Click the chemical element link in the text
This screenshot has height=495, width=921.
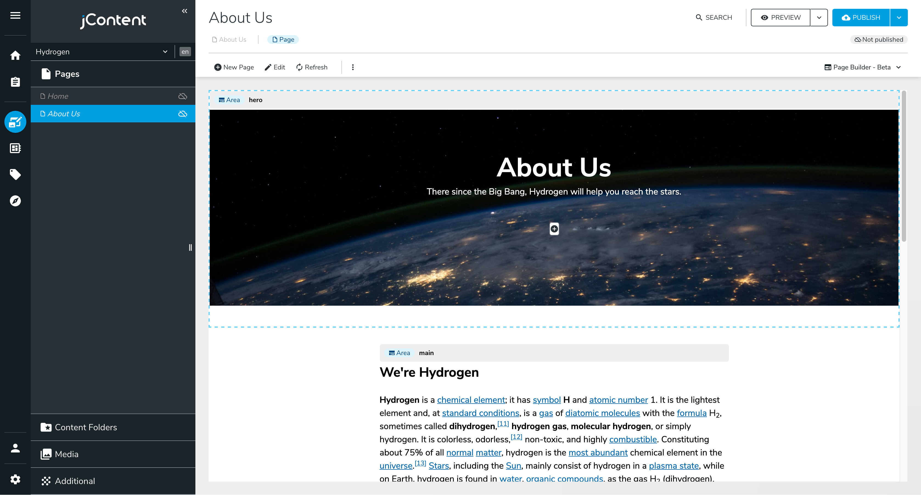(x=470, y=400)
